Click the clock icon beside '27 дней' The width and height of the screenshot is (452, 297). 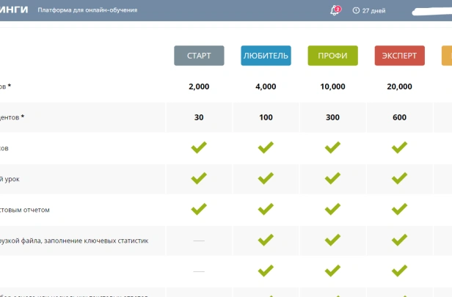pos(356,10)
